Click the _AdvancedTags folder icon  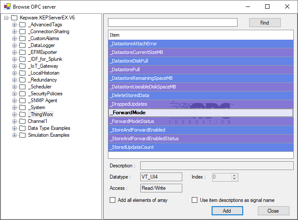22,25
